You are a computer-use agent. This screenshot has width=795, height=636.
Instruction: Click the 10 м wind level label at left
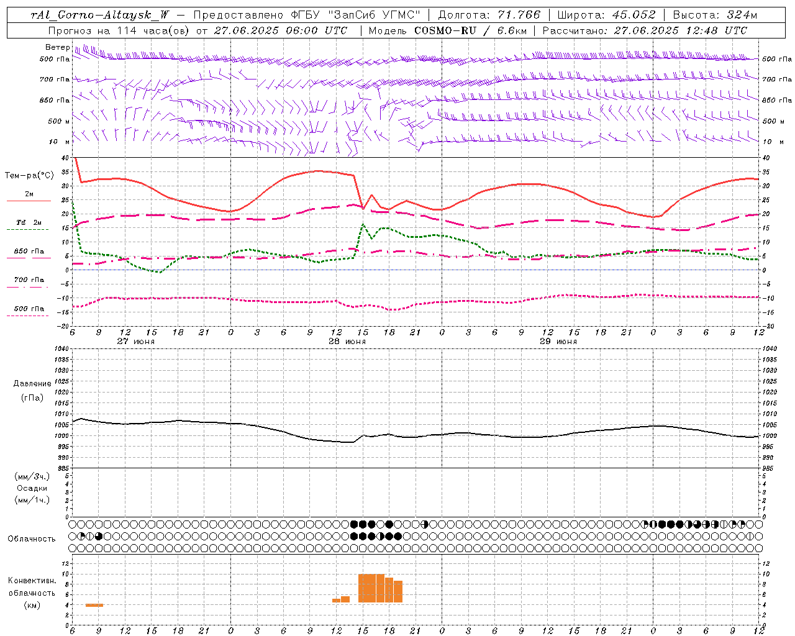pos(60,142)
